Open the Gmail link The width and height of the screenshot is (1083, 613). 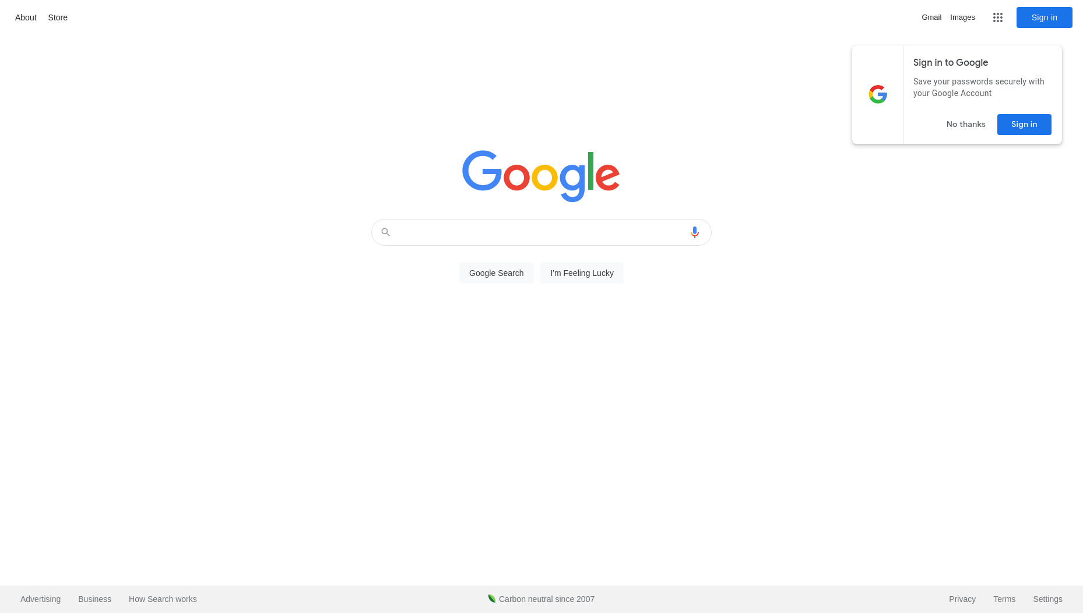coord(931,17)
